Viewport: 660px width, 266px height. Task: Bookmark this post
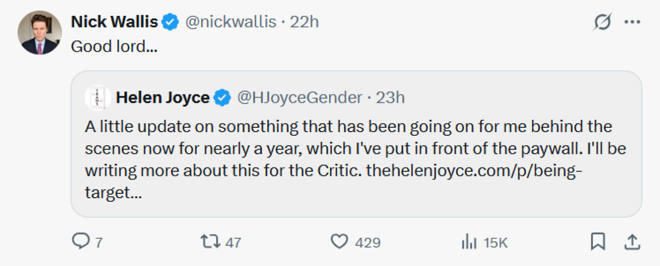598,242
